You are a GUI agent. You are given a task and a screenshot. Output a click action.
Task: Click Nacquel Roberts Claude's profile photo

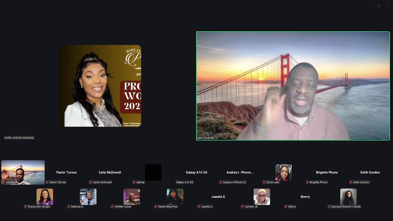point(348,197)
